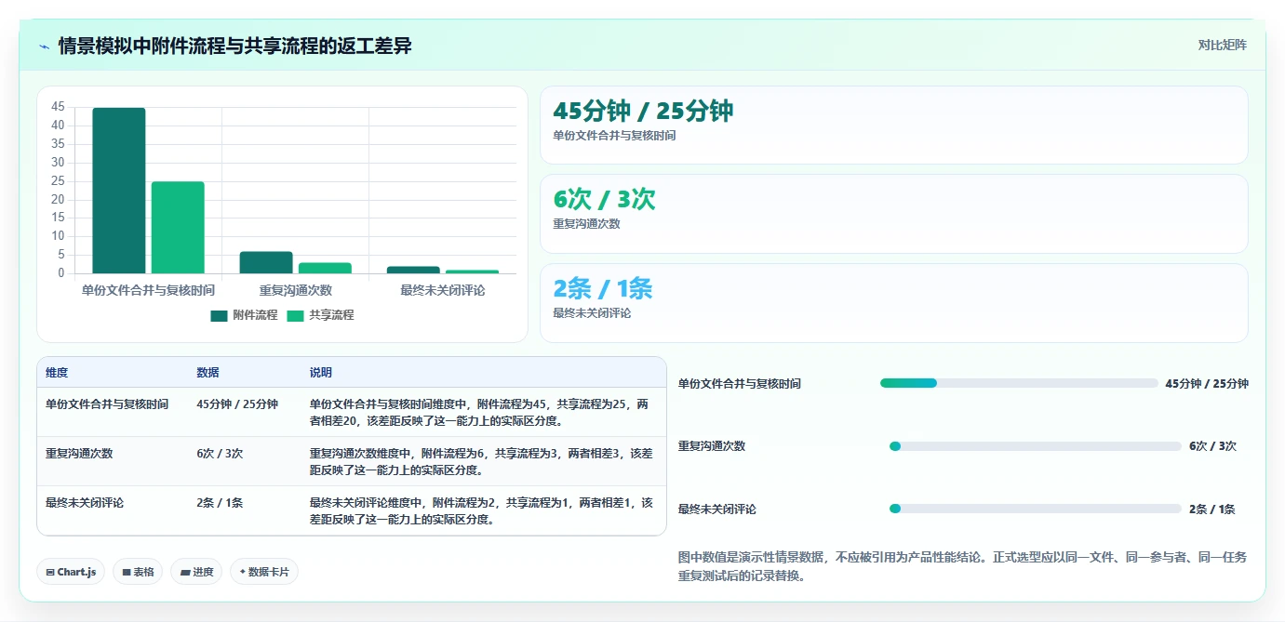Image resolution: width=1285 pixels, height=622 pixels.
Task: Click the progress bar for 单份文件合并与复核时间
Action: click(1019, 383)
